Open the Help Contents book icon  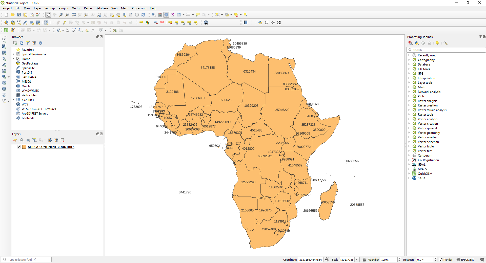pos(246,23)
